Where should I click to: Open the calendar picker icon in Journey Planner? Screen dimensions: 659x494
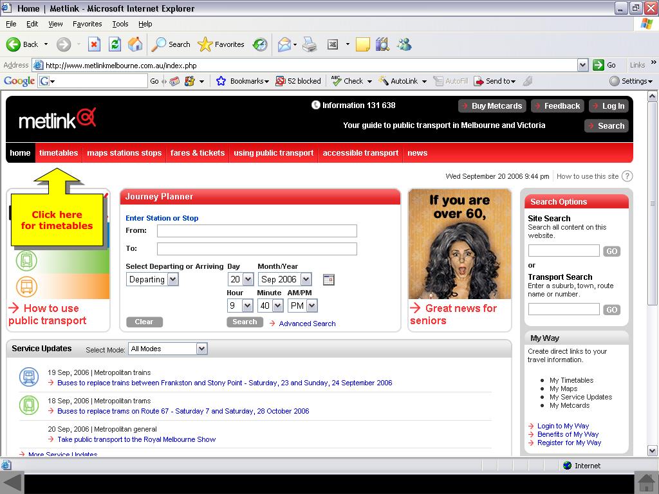[329, 280]
